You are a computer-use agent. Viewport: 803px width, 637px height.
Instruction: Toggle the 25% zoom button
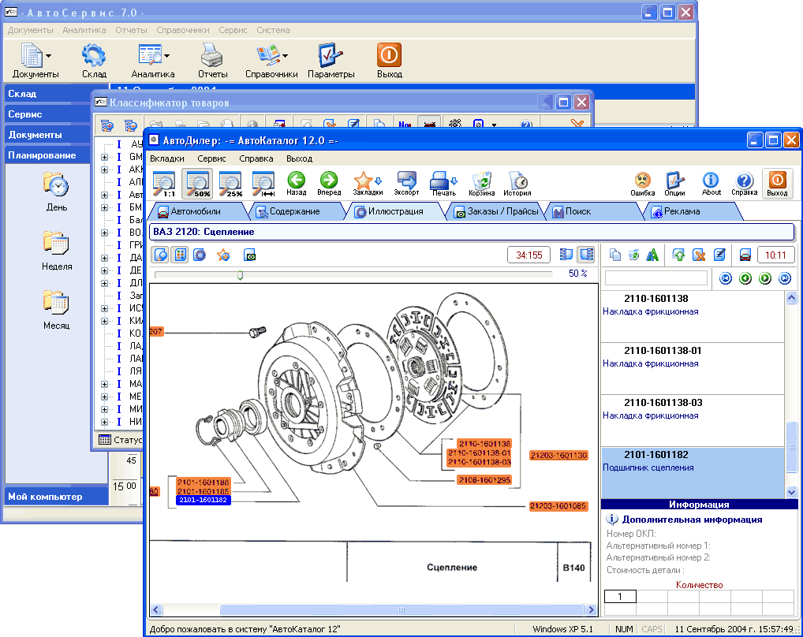click(230, 183)
